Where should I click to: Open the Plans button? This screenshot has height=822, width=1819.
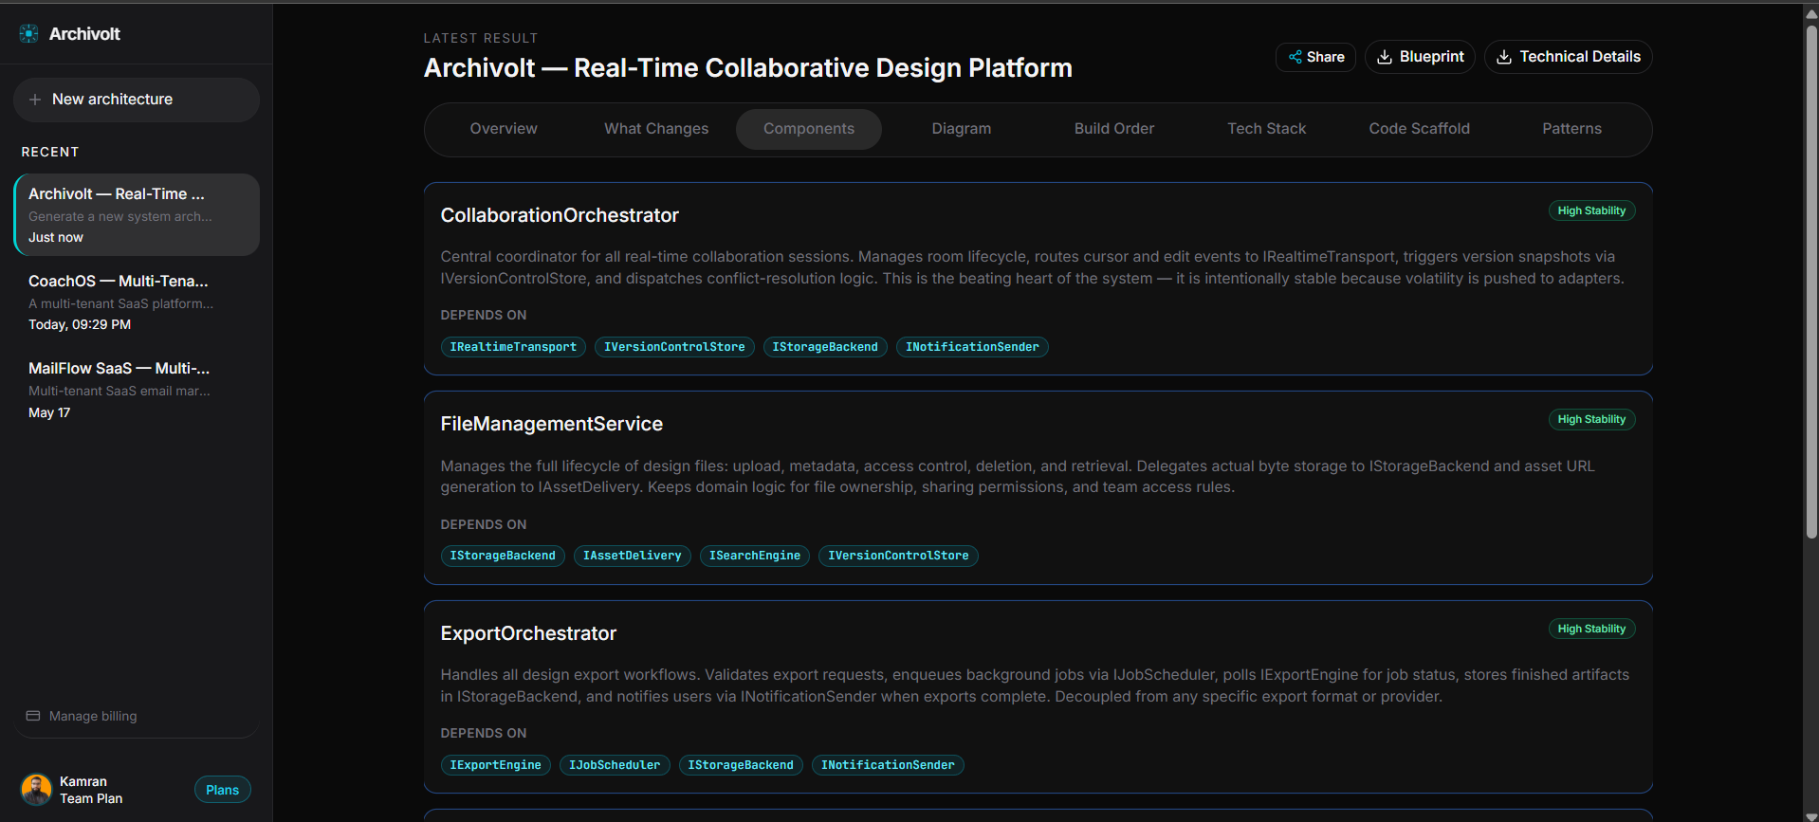[x=223, y=790]
